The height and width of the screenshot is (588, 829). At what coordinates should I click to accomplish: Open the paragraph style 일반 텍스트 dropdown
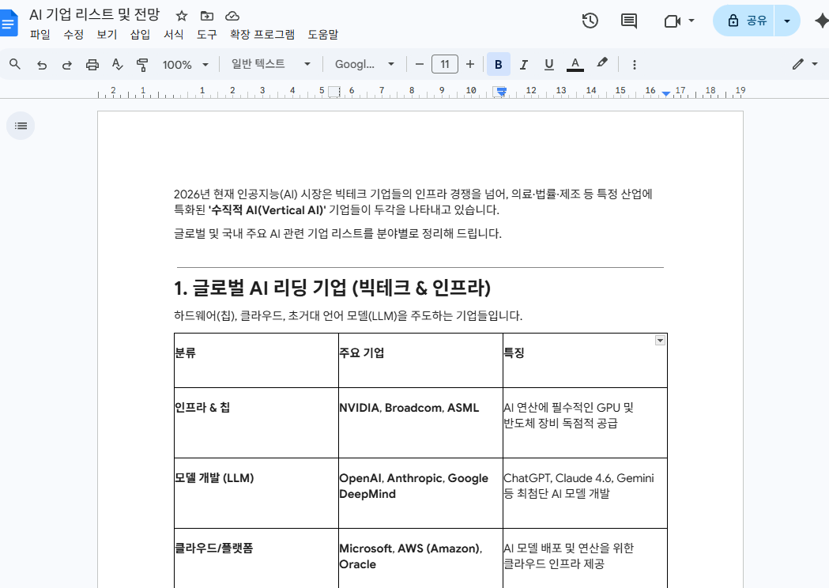point(271,65)
